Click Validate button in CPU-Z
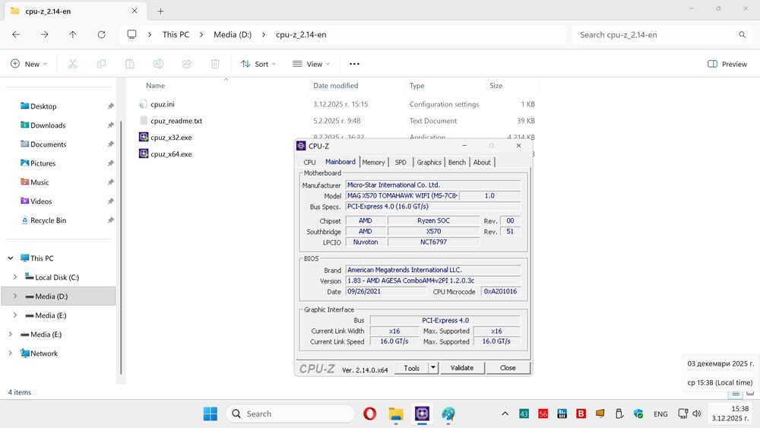The image size is (760, 428). tap(462, 368)
